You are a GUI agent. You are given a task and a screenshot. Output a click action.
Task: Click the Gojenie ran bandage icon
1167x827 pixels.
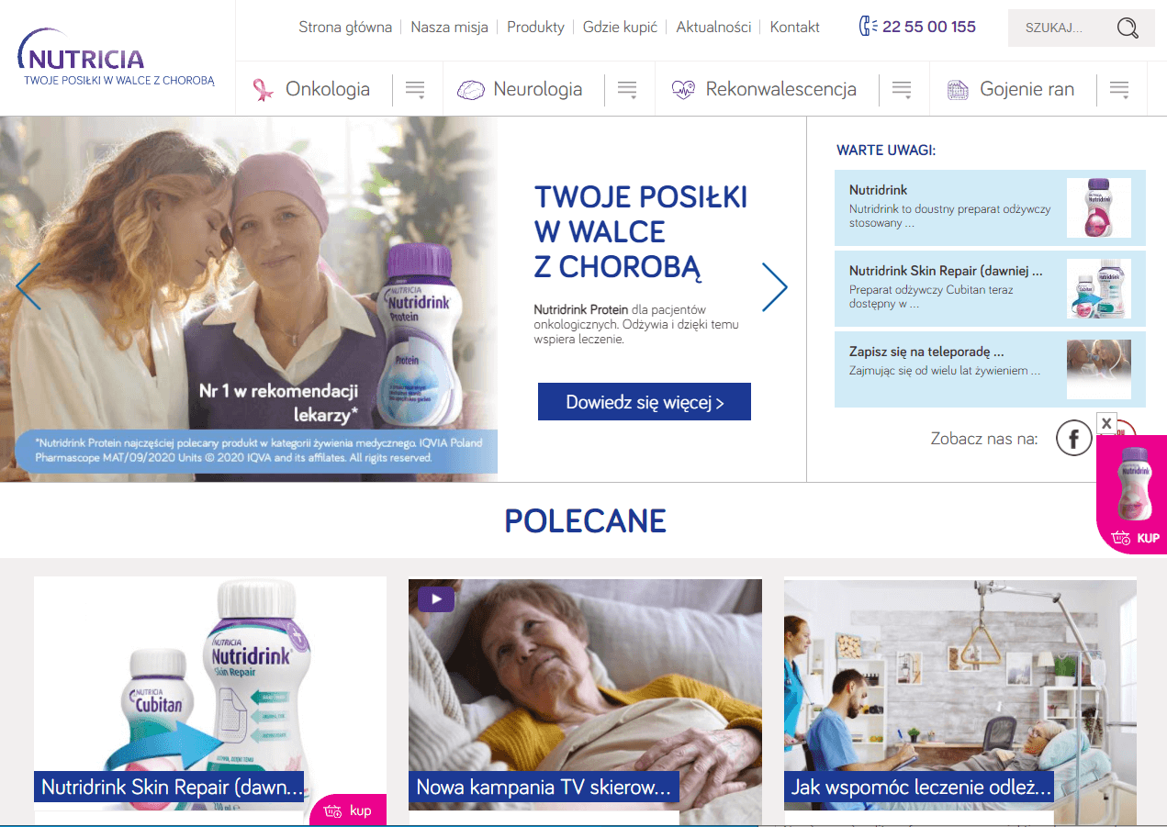click(x=958, y=90)
